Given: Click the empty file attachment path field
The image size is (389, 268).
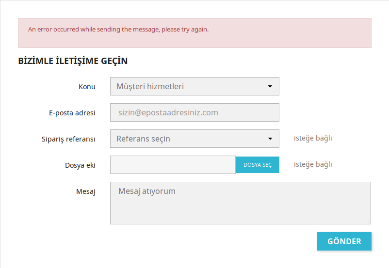Looking at the screenshot, I should (x=173, y=165).
